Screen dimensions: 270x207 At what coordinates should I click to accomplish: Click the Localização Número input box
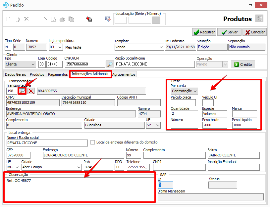(140, 21)
